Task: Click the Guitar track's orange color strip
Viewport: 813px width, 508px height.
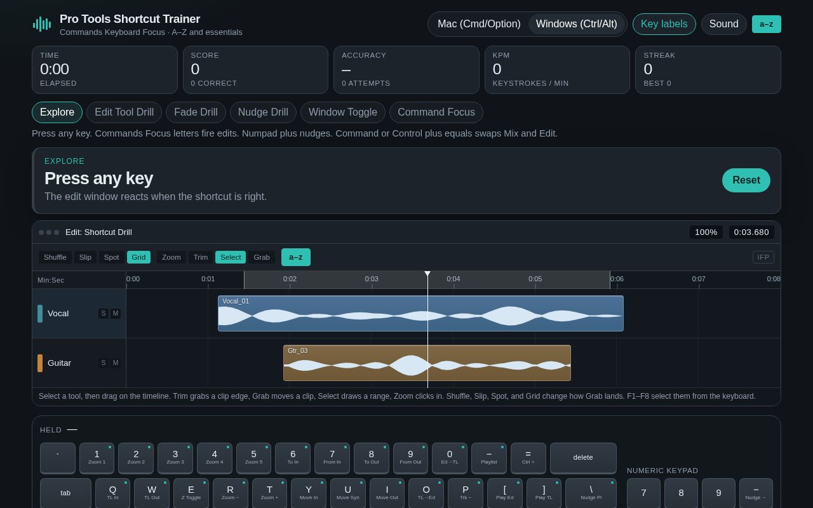Action: tap(40, 363)
